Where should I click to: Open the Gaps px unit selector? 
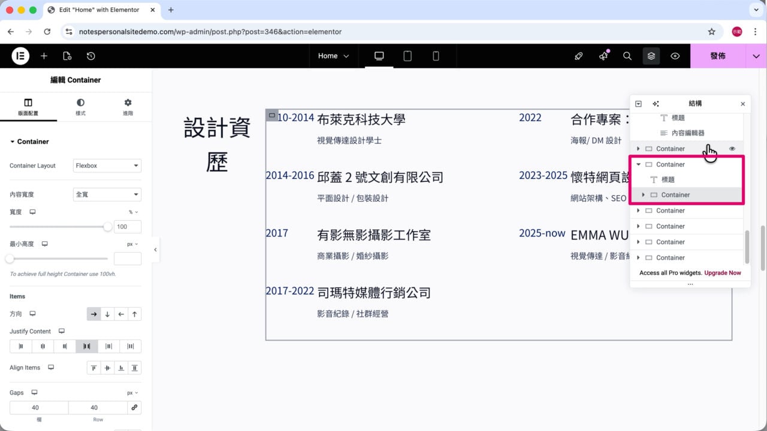[x=132, y=393]
